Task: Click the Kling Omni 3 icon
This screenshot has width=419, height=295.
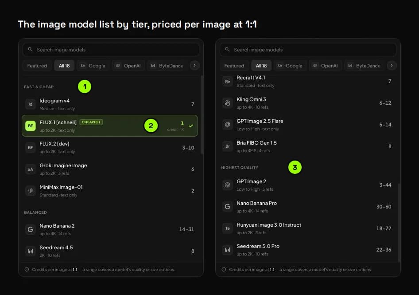Action: 227,103
